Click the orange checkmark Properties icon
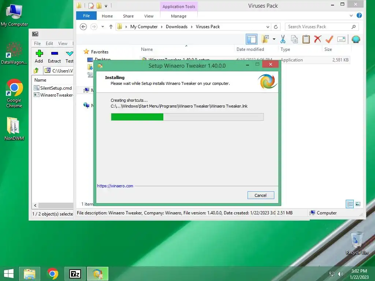The height and width of the screenshot is (281, 375). pyautogui.click(x=329, y=39)
